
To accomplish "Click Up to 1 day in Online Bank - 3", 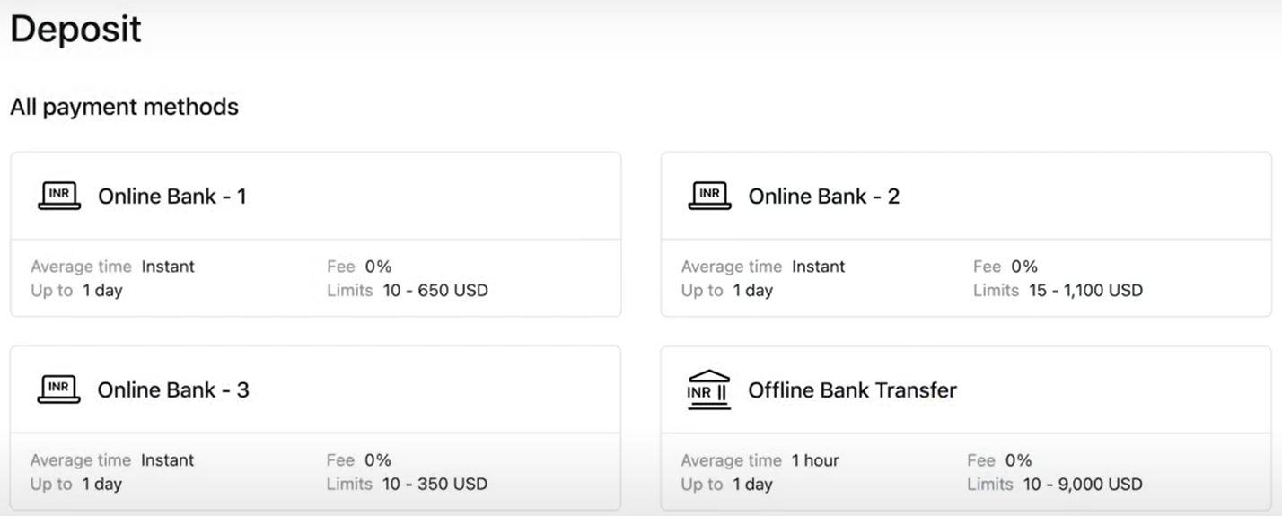I will coord(76,484).
